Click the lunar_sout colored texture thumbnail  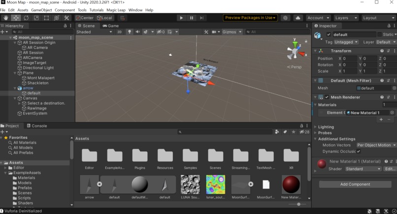point(215,184)
